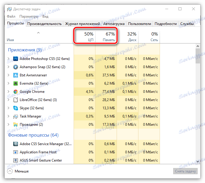Click the 37,5 МБ memory value

coord(109,75)
